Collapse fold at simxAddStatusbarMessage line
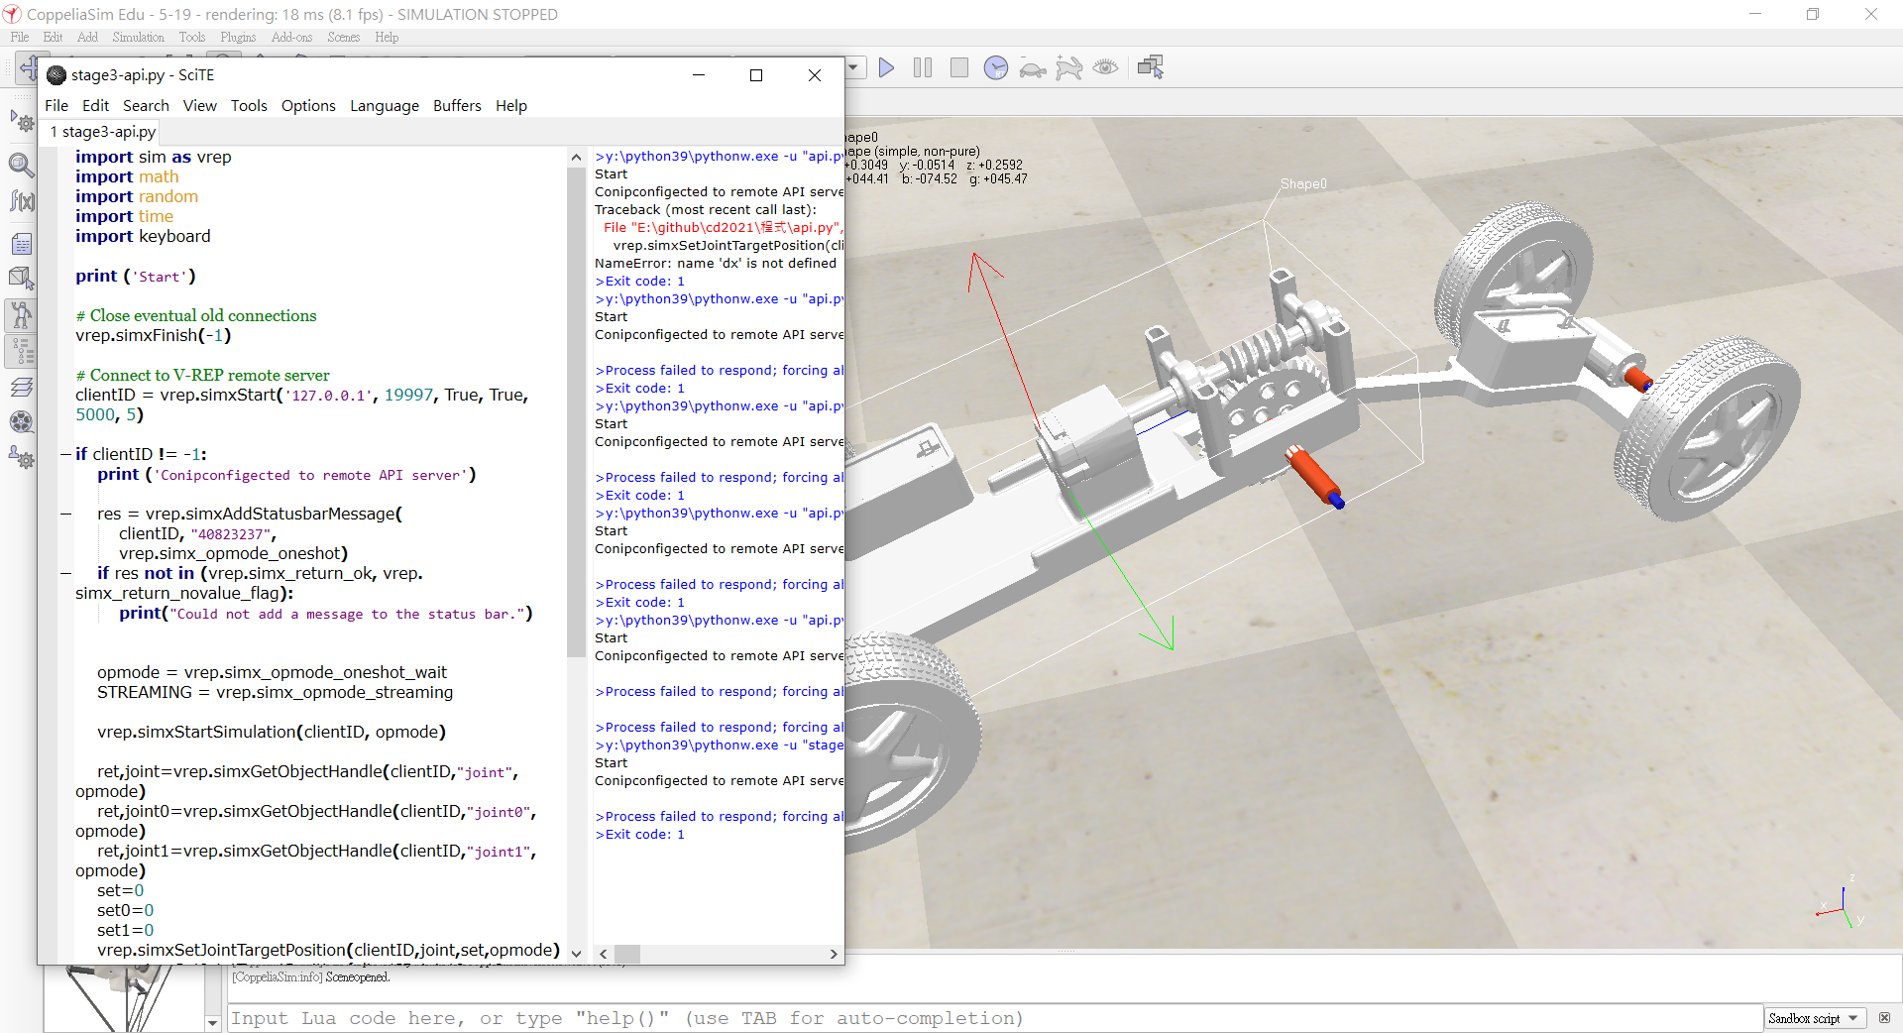This screenshot has height=1033, width=1903. (x=66, y=514)
